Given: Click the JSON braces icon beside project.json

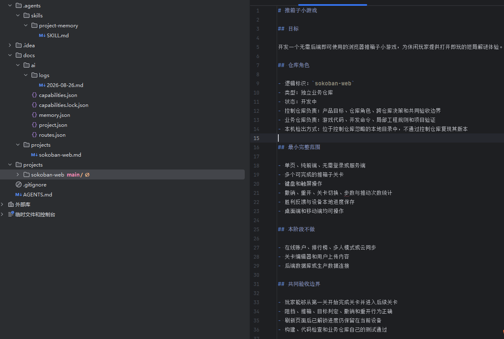Looking at the screenshot, I should 34,125.
